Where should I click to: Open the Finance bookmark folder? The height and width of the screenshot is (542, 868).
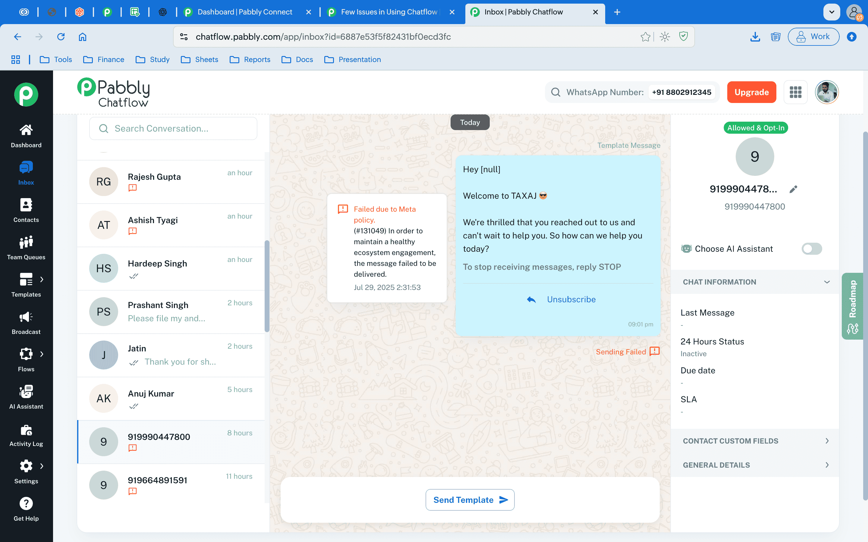click(x=104, y=60)
